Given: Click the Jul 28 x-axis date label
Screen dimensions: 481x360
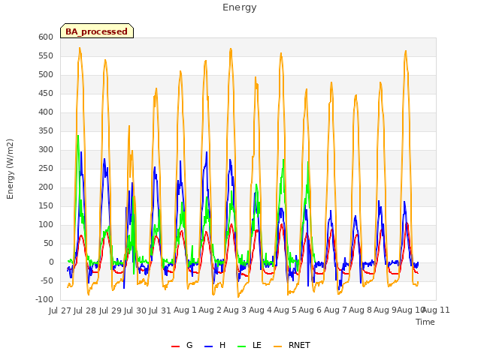Looking at the screenshot, I should click(x=85, y=310).
